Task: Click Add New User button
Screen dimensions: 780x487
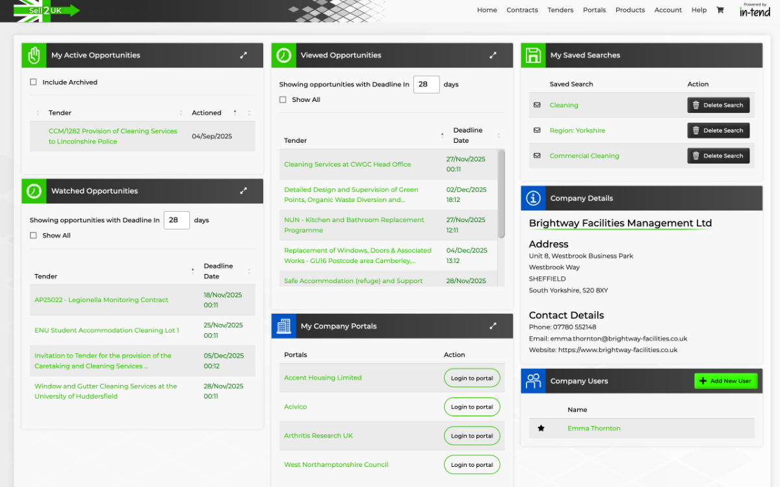Action: point(725,381)
